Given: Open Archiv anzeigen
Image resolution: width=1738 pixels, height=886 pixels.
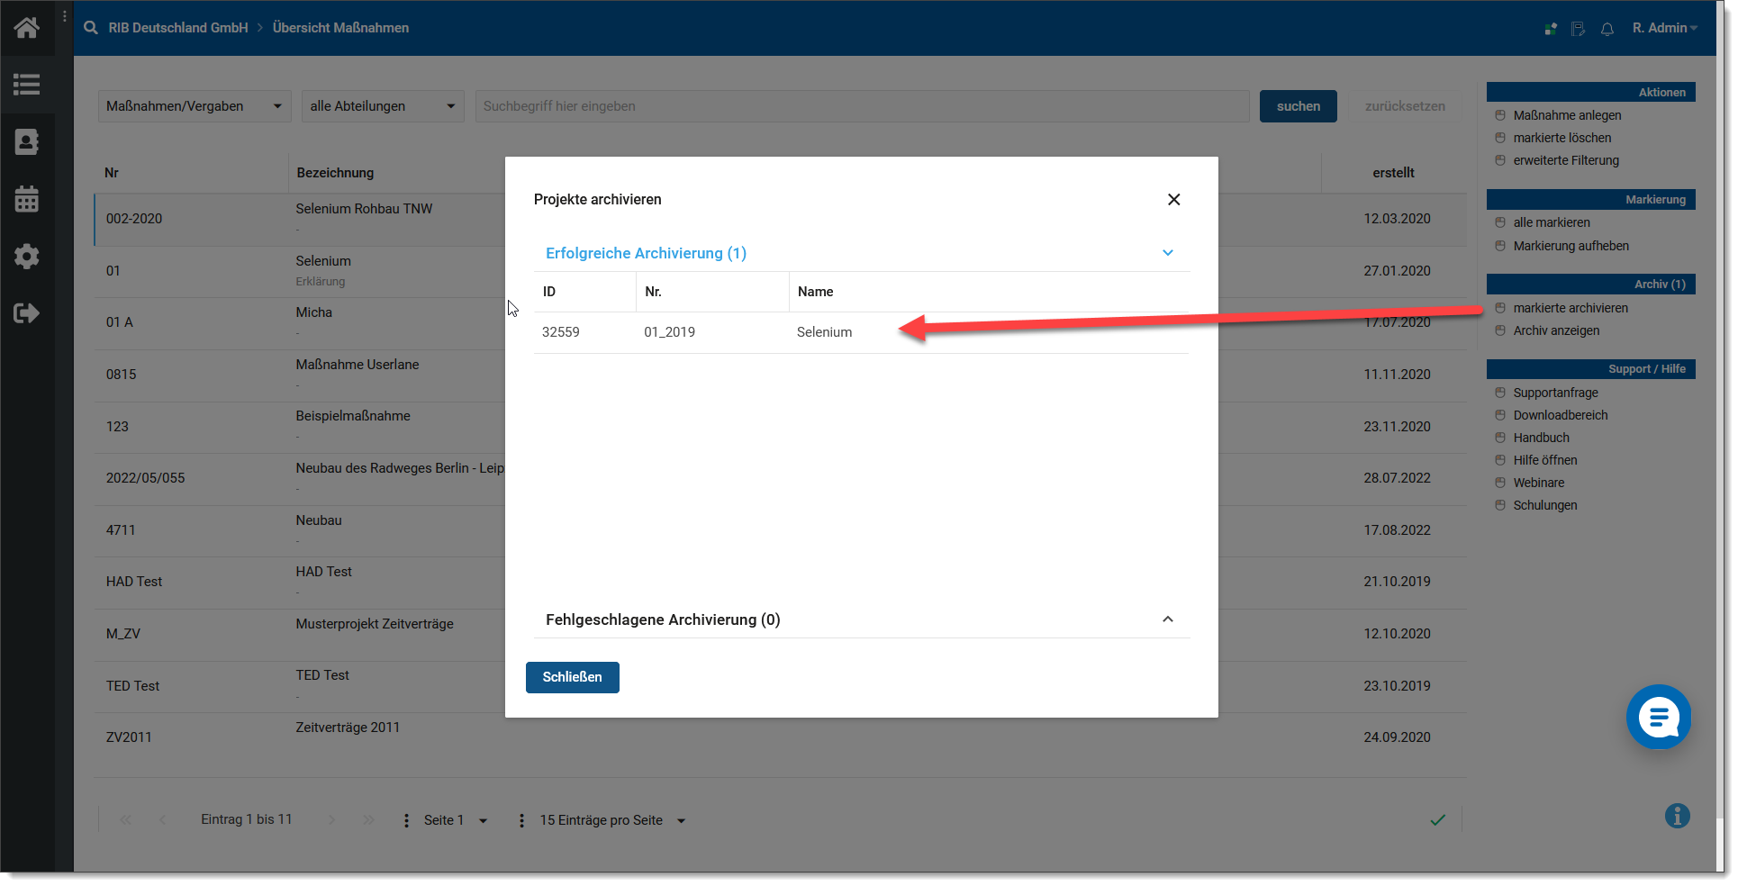Looking at the screenshot, I should coord(1556,330).
